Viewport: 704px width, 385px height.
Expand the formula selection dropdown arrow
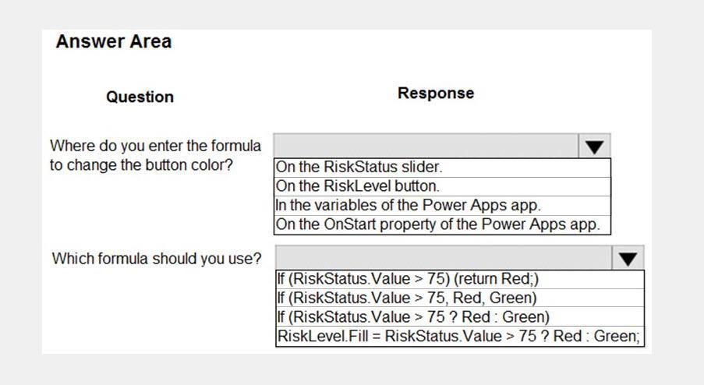pos(628,258)
